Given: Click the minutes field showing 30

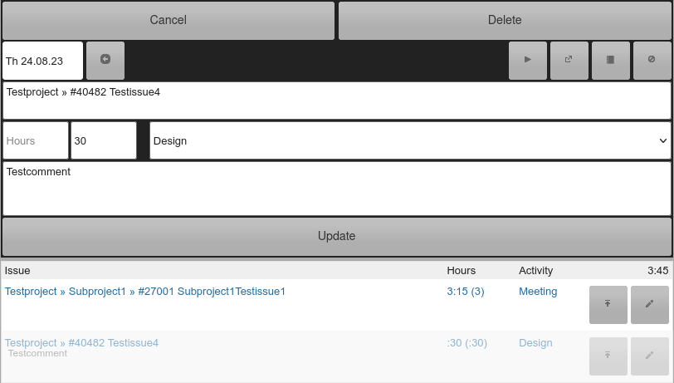Looking at the screenshot, I should click(x=104, y=140).
